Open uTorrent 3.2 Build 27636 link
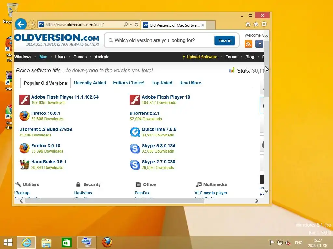333x249 pixels. pos(46,129)
